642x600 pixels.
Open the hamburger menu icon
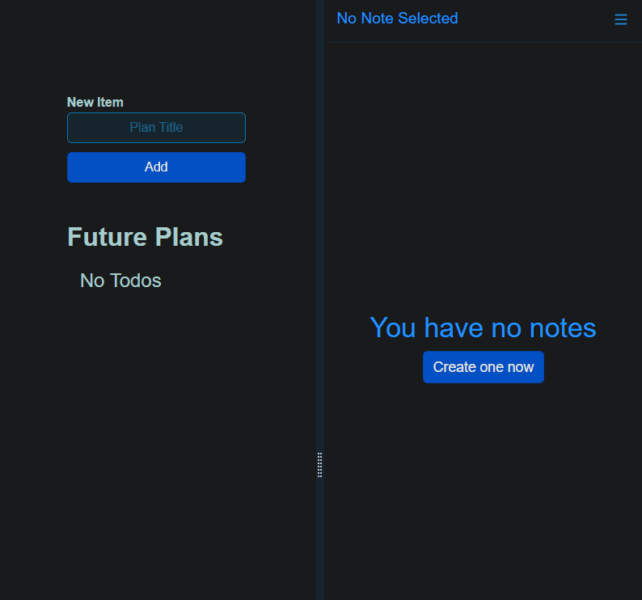[x=620, y=19]
